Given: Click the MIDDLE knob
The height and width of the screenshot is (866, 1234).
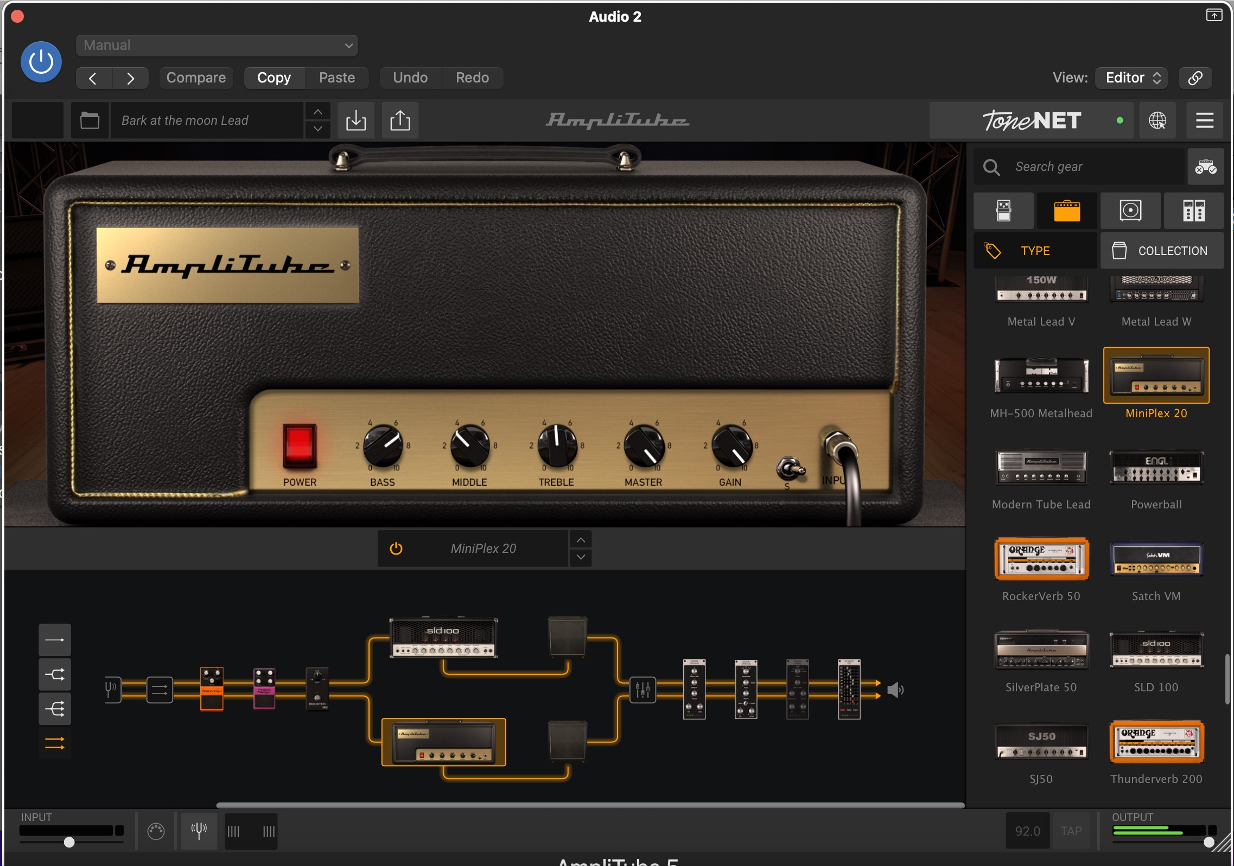Looking at the screenshot, I should [x=469, y=446].
